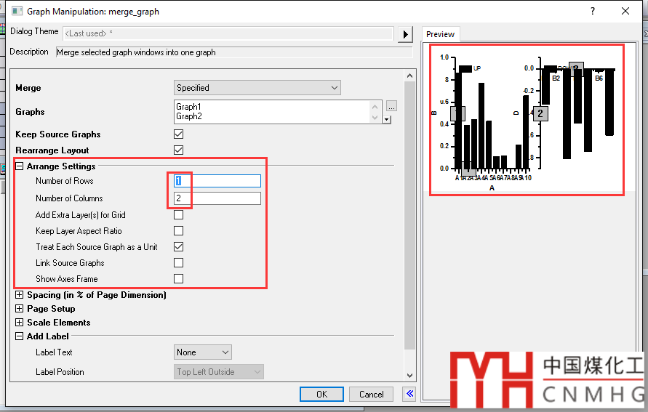This screenshot has height=412, width=648.
Task: Click the settings panel scroll down arrow
Action: coord(409,375)
